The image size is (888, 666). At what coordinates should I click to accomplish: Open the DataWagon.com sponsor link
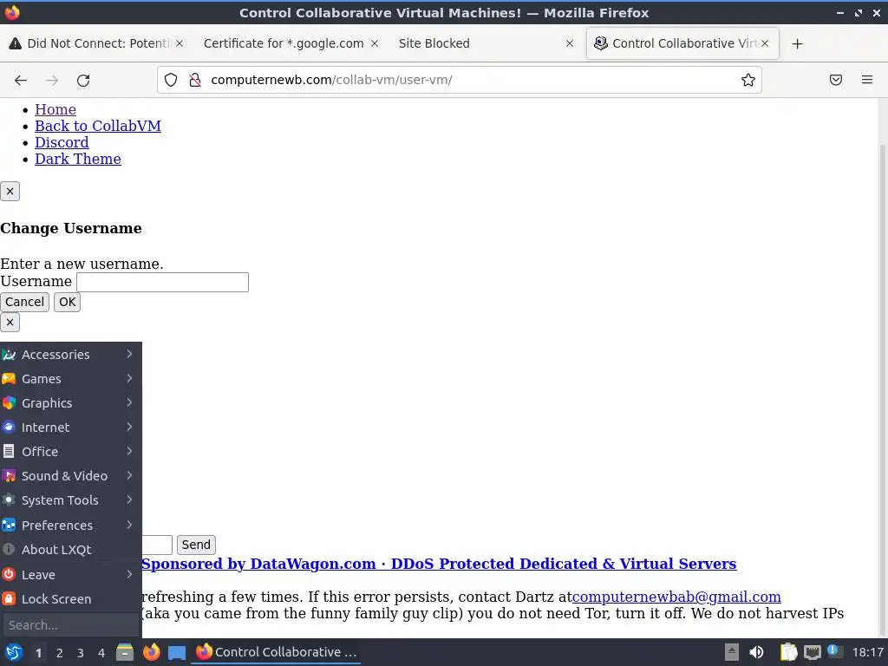coord(439,564)
